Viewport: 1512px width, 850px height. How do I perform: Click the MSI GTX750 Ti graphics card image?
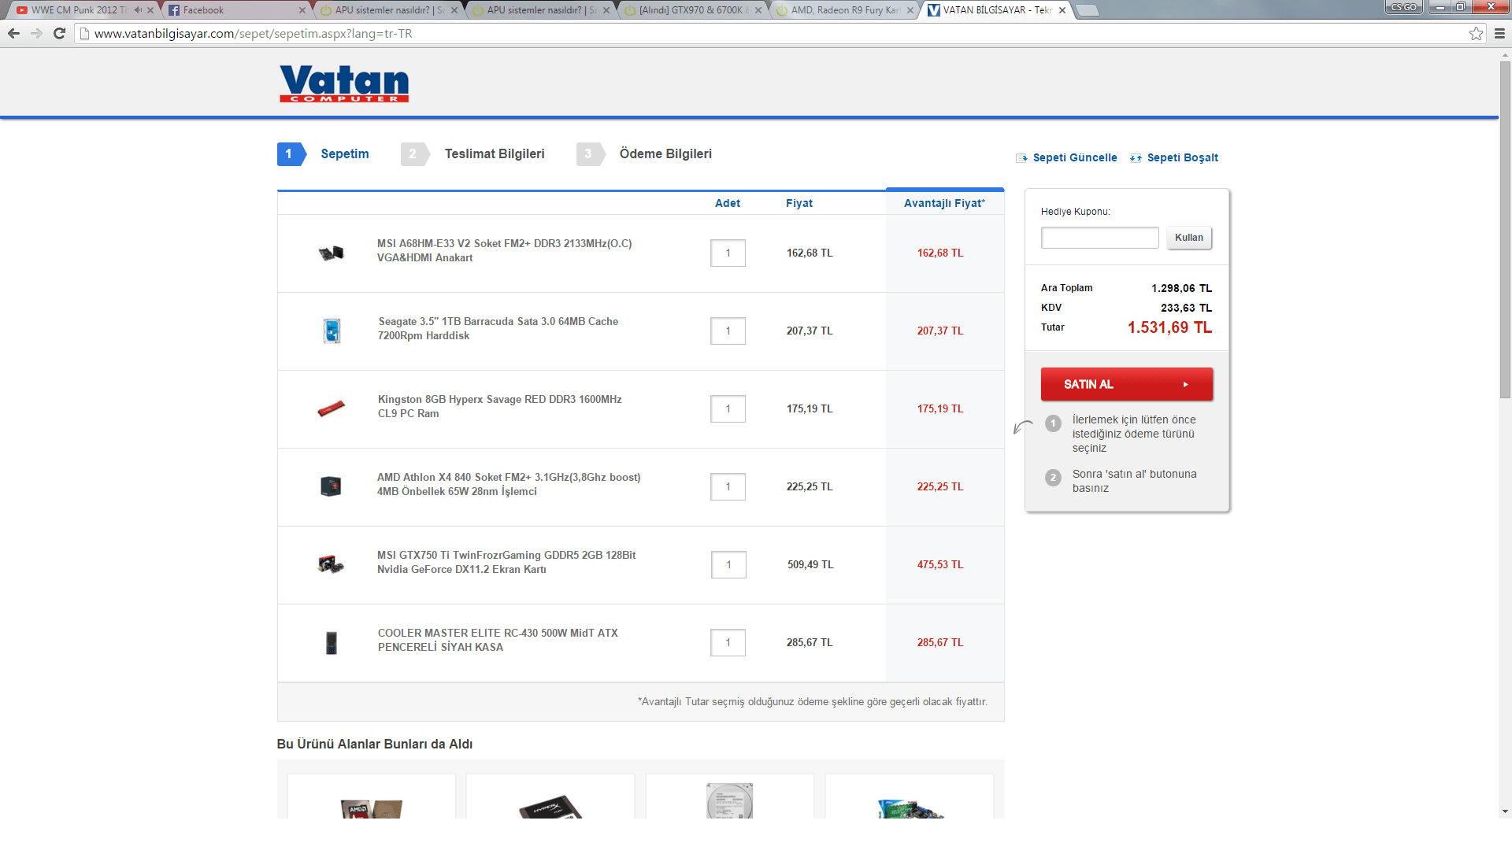pyautogui.click(x=331, y=564)
